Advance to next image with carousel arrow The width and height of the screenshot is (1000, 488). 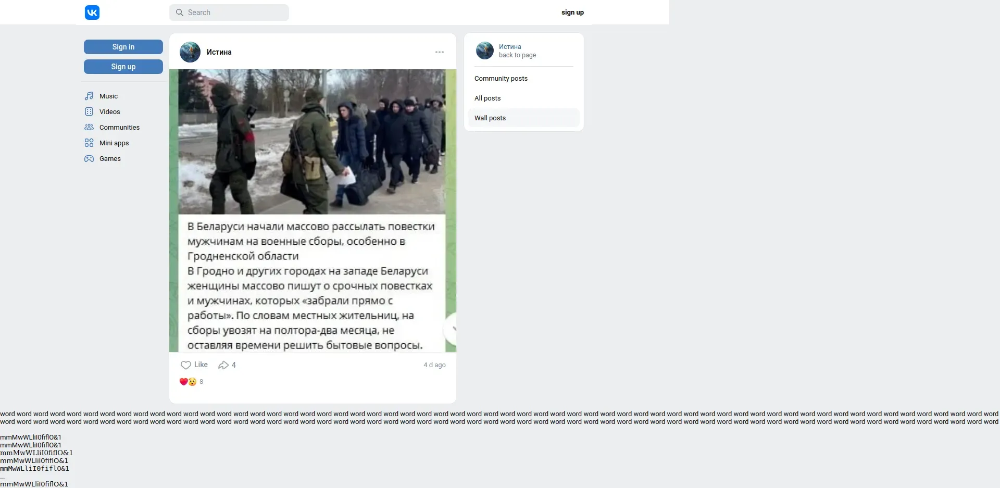coord(450,329)
